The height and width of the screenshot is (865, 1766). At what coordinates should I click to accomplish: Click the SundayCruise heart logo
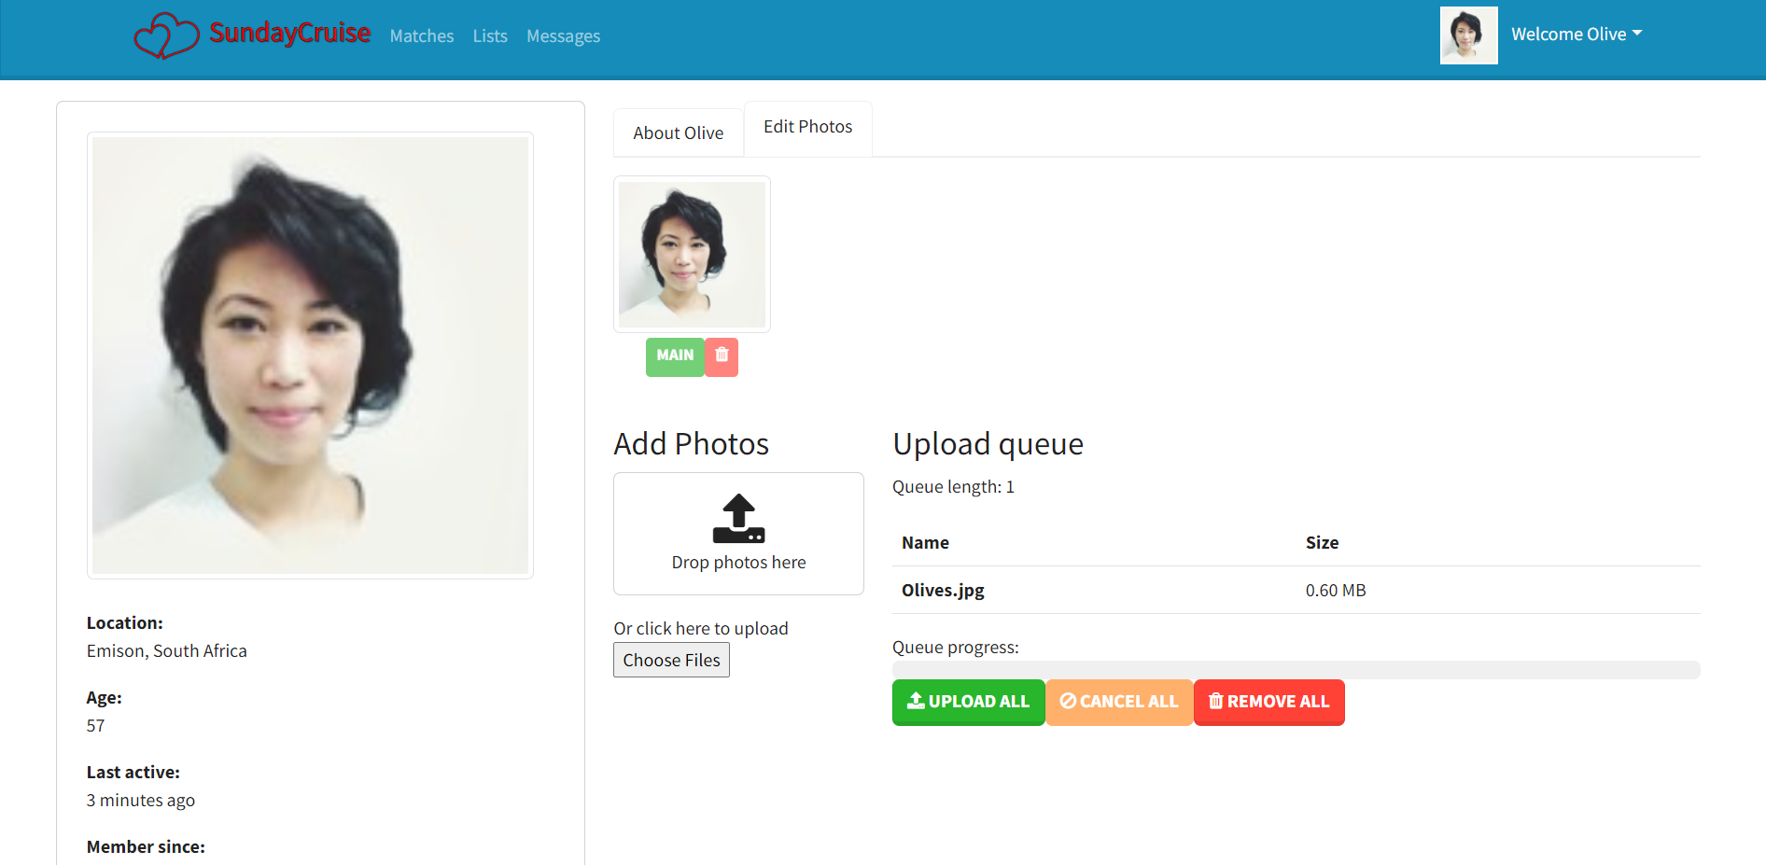(166, 35)
